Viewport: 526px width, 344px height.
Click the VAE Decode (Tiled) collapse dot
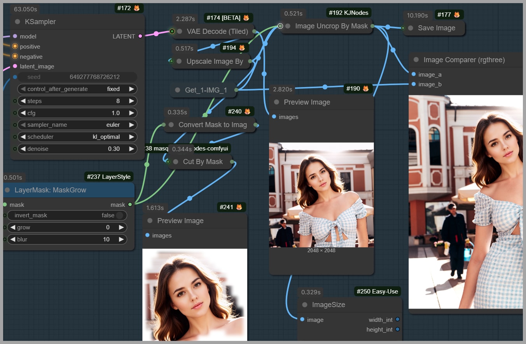click(180, 31)
